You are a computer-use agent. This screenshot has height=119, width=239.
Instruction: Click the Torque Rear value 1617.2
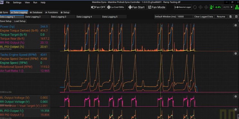(45, 39)
